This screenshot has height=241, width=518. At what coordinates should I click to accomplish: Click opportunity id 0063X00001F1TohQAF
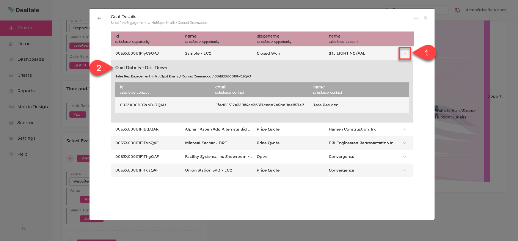pos(137,143)
